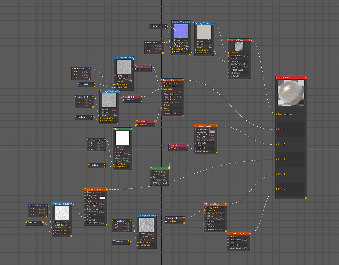Image resolution: width=339 pixels, height=265 pixels.
Task: Click the Strength value in Dirt node
Action: (164, 172)
